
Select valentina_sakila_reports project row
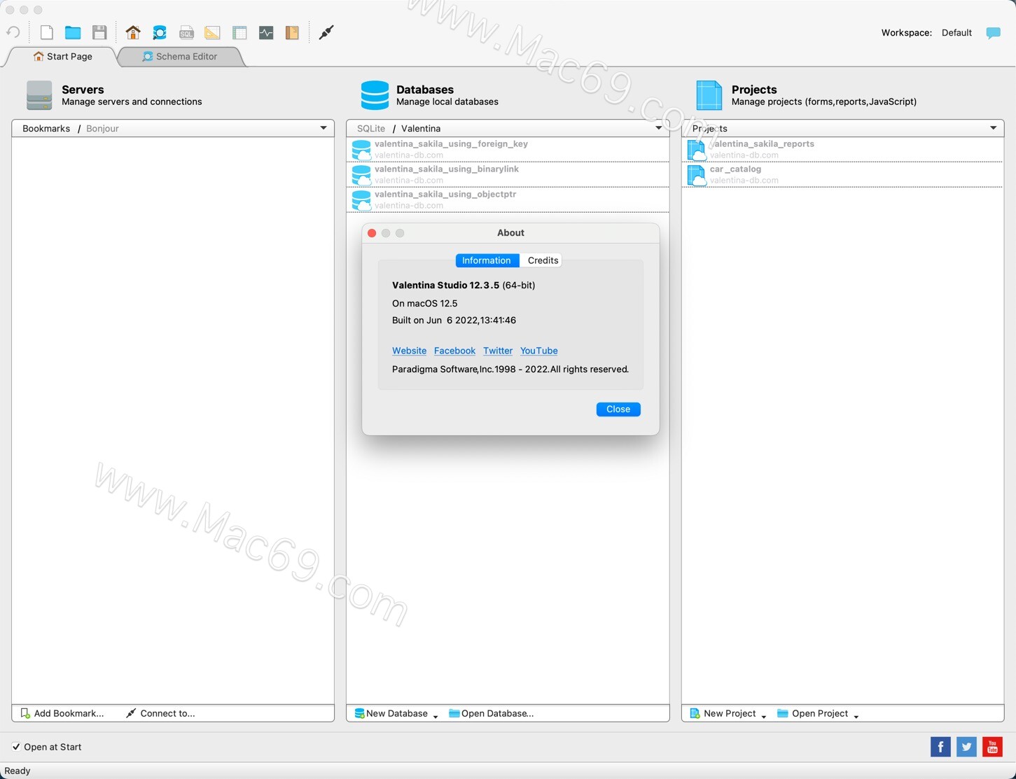[843, 150]
